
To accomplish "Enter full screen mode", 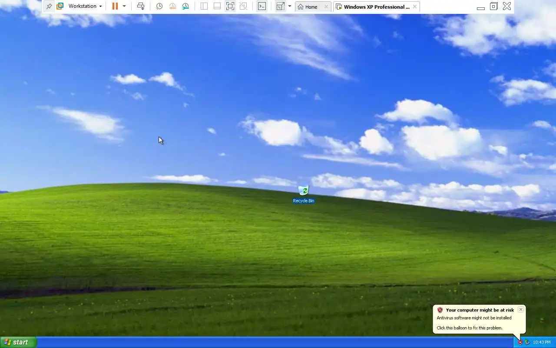I will click(x=230, y=6).
